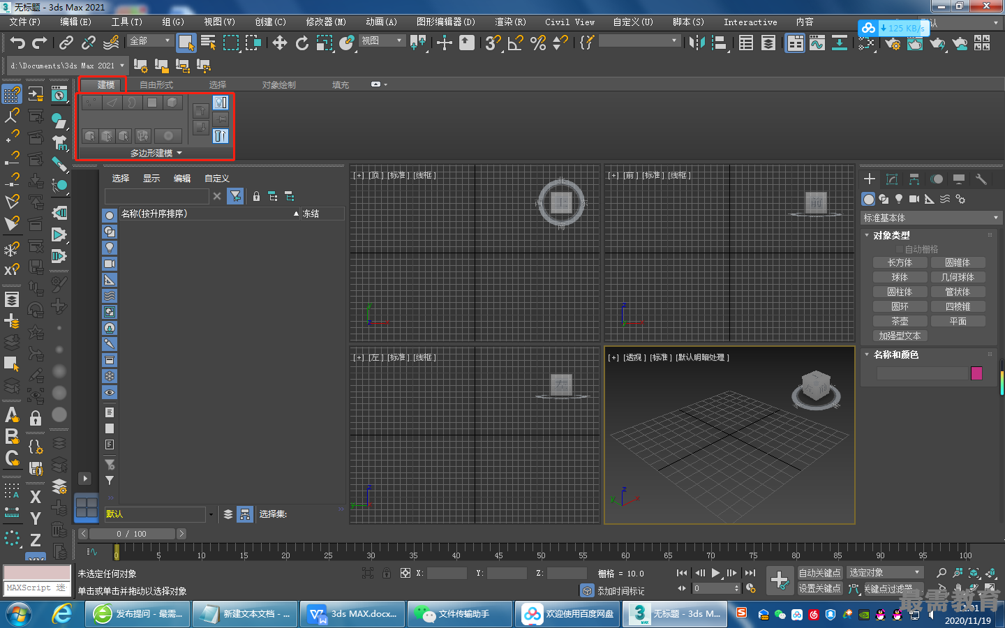The width and height of the screenshot is (1005, 628).
Task: Toggle the Ribbon display icon
Action: [x=795, y=43]
